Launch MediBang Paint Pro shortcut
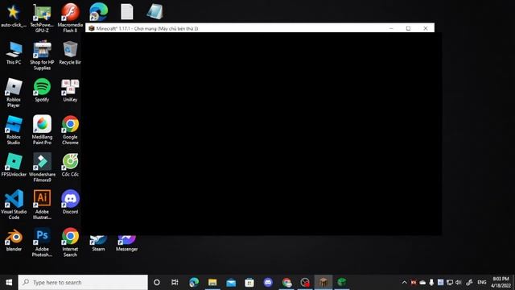 pyautogui.click(x=42, y=130)
